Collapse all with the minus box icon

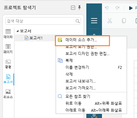(73, 8)
